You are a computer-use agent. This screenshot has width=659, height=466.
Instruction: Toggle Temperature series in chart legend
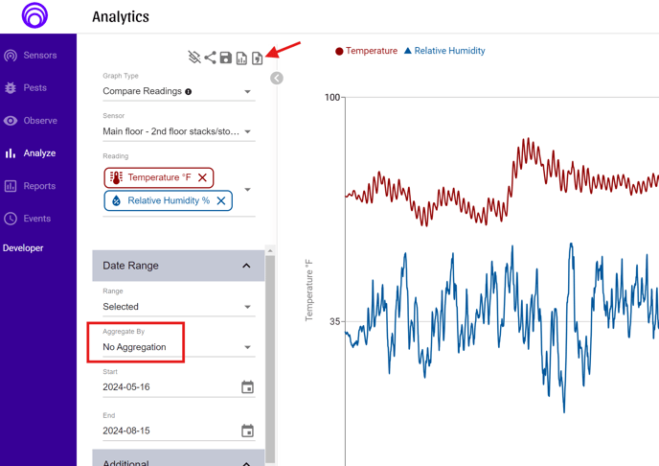tap(366, 51)
